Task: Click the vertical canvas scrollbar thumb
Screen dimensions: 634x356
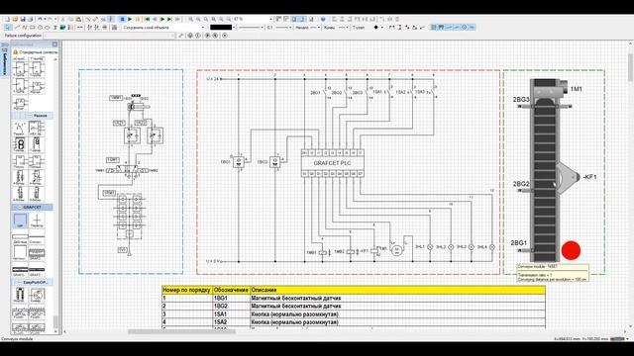Action: pyautogui.click(x=630, y=67)
